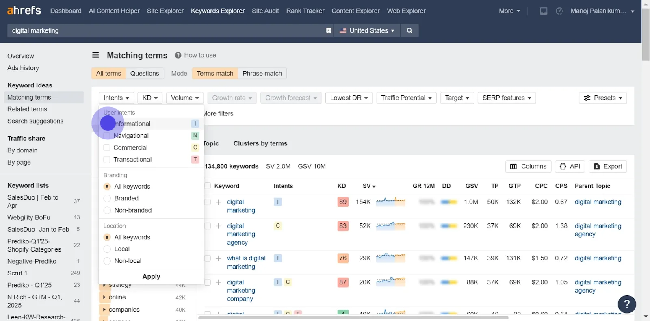Open the help question mark bubble
The image size is (650, 321).
click(627, 304)
